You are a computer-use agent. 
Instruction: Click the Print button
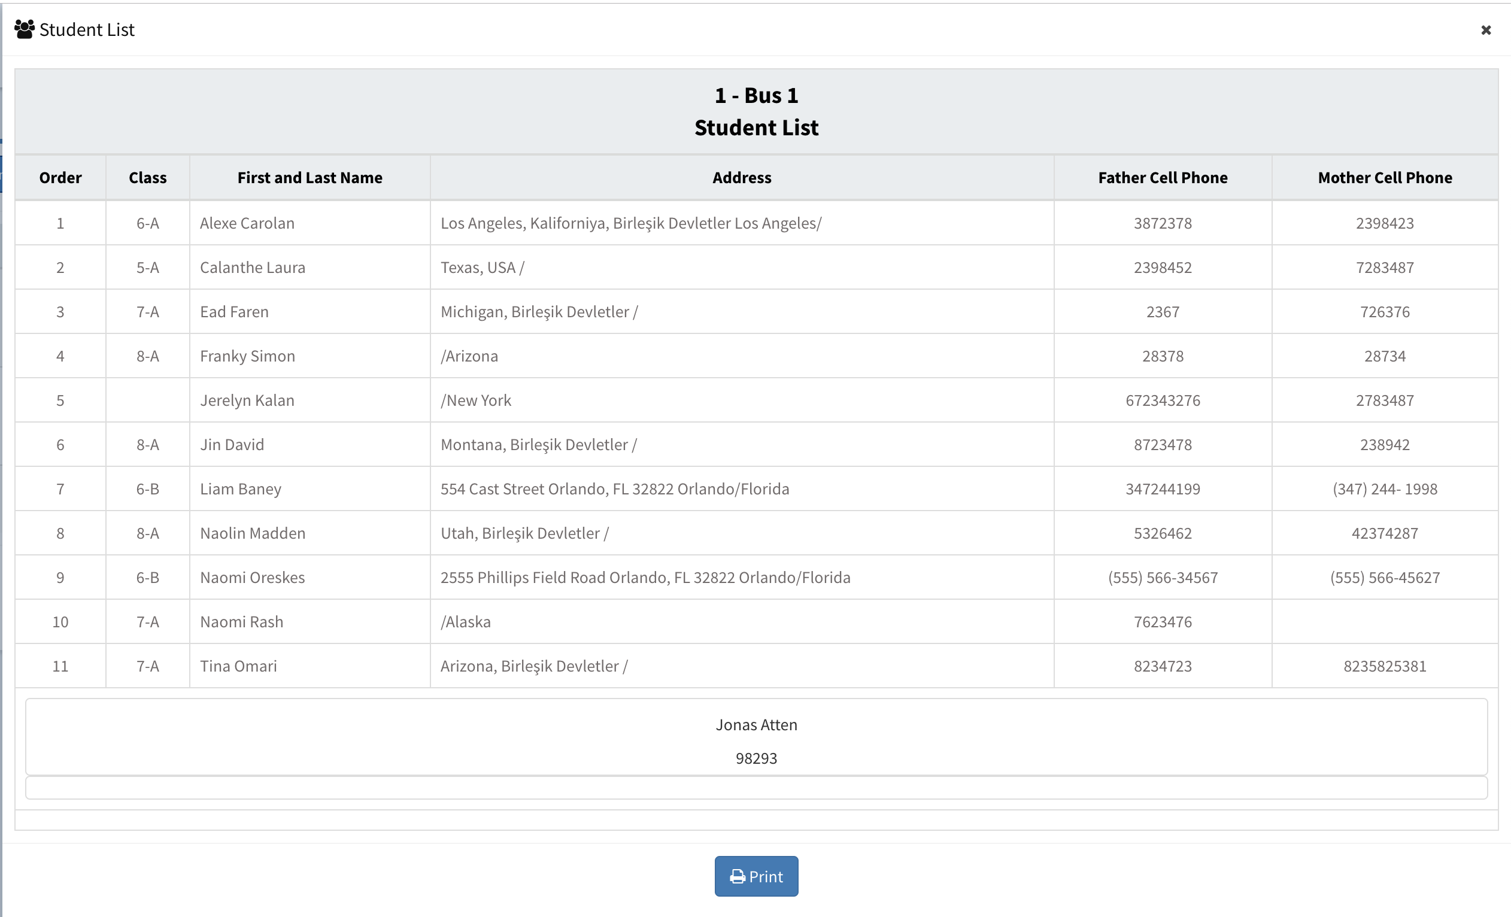(x=755, y=876)
